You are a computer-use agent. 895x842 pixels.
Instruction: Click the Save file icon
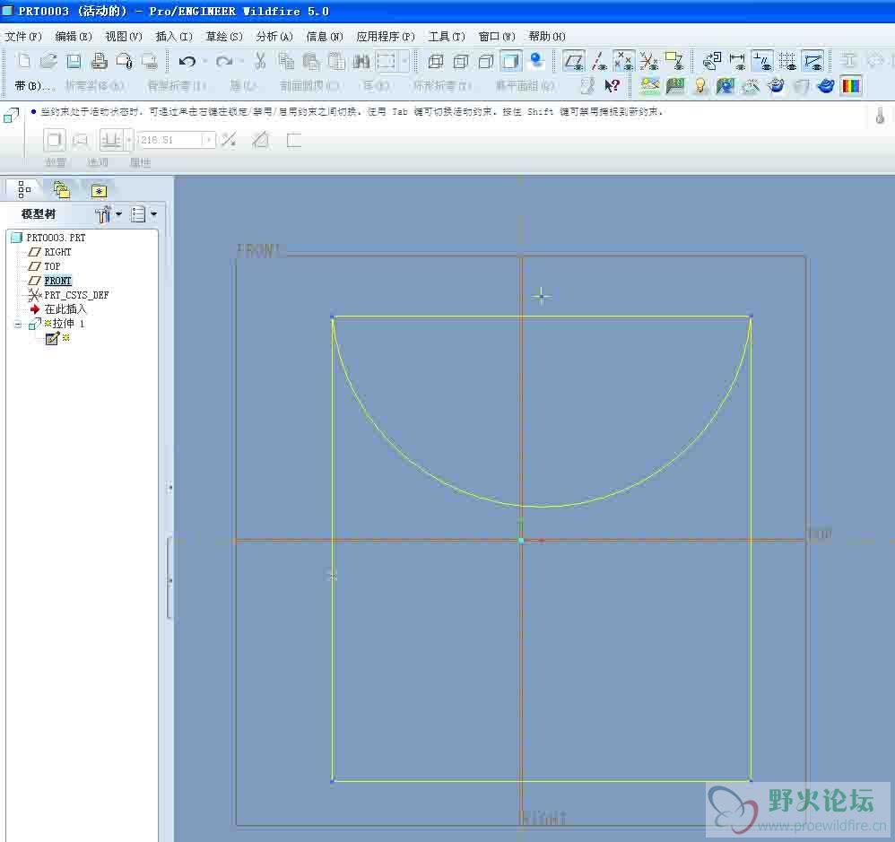tap(74, 60)
